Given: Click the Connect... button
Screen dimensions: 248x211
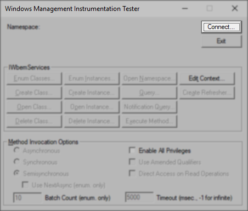Looking at the screenshot, I should coord(222,27).
